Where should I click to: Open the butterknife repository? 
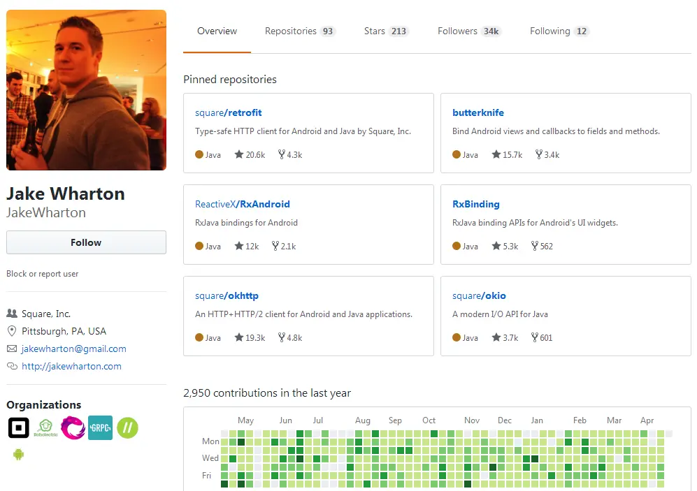(x=478, y=112)
